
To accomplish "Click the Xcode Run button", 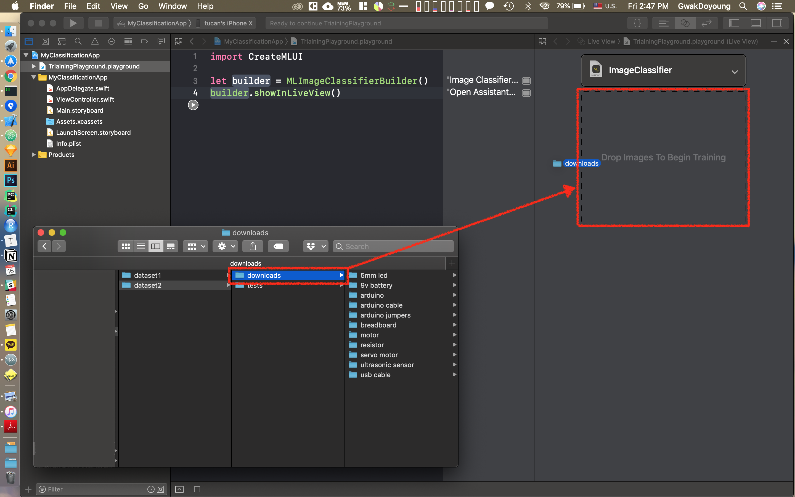I will coord(73,23).
